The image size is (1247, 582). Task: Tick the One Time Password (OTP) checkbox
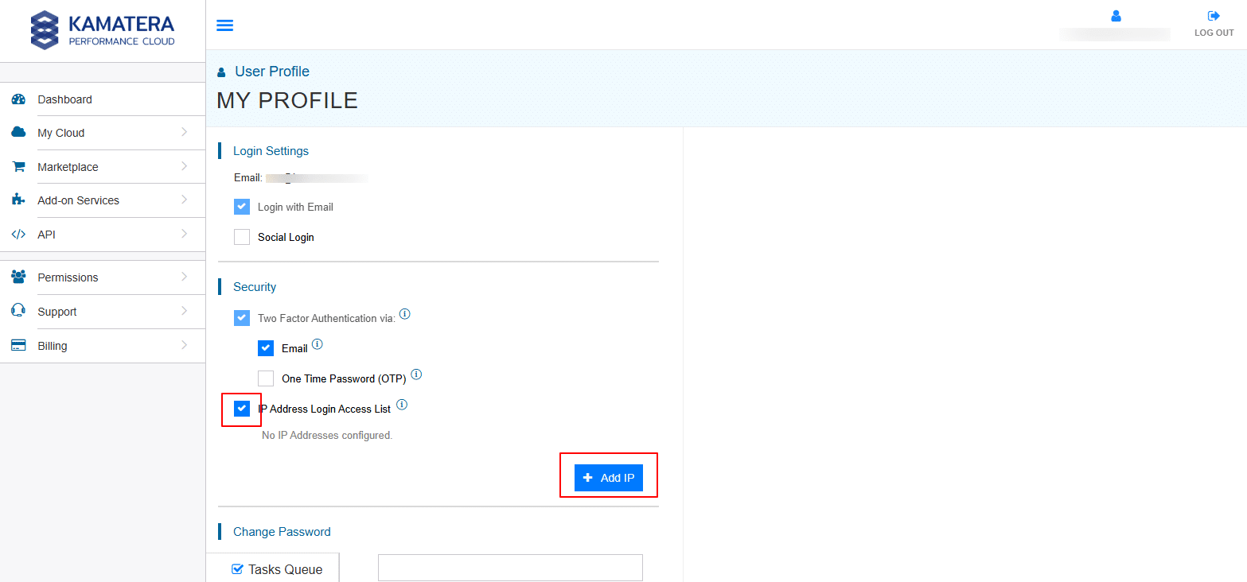[x=266, y=378]
